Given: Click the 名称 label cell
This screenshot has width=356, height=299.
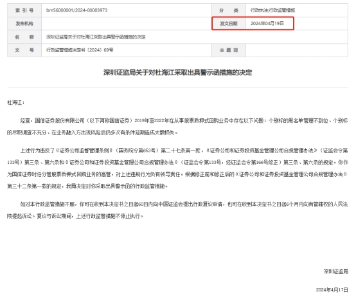Looking at the screenshot, I should point(24,37).
